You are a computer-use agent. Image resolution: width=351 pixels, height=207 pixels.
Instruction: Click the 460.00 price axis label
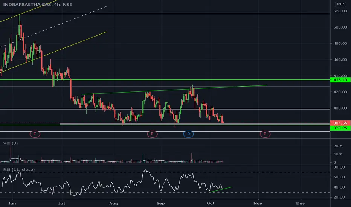[x=340, y=59]
